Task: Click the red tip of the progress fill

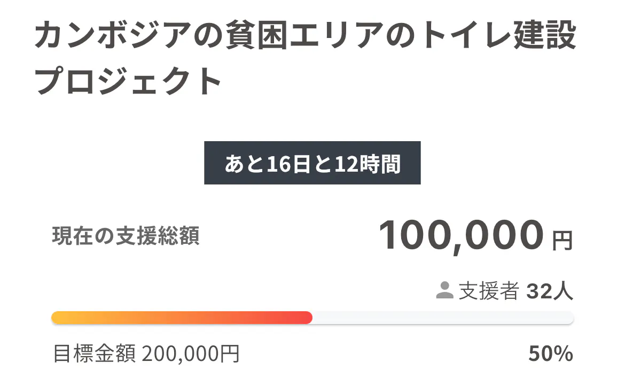Action: click(304, 318)
